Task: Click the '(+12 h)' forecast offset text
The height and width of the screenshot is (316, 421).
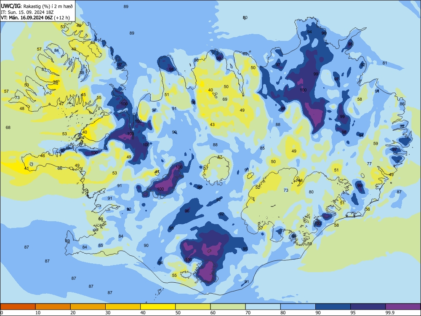Action: [62, 18]
